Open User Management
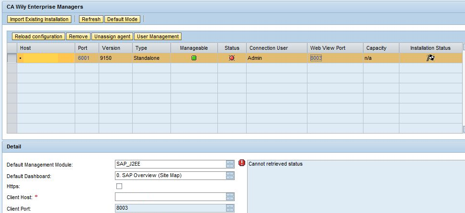The height and width of the screenshot is (213, 465). [158, 36]
